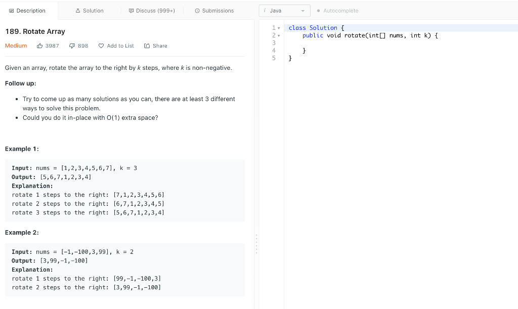This screenshot has width=518, height=309.
Task: Collapse code fold arrow on line 2
Action: (x=279, y=35)
